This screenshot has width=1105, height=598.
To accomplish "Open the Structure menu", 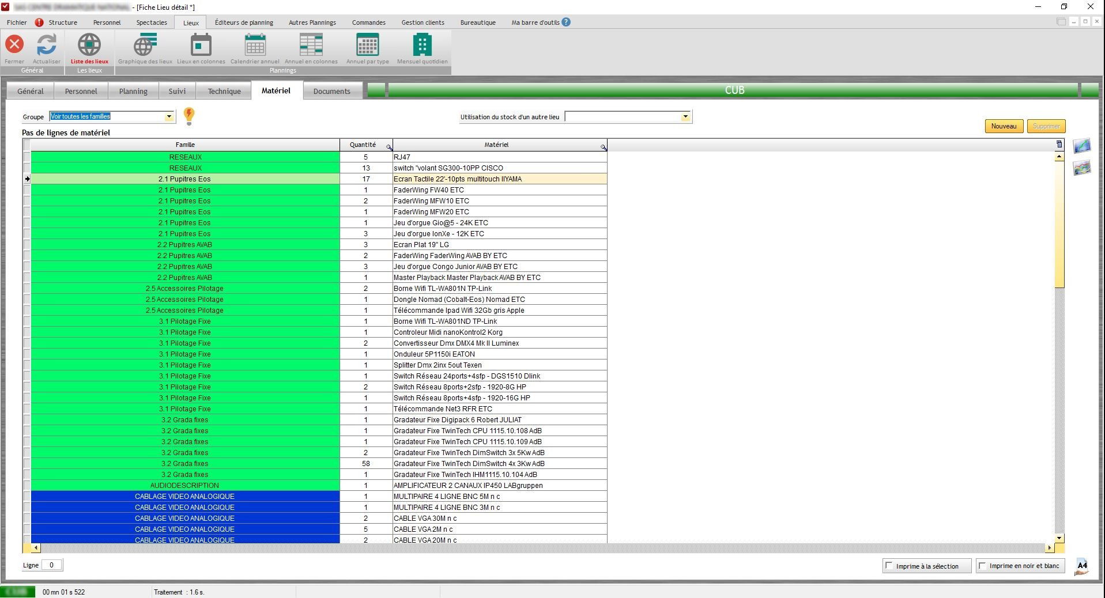I will click(63, 22).
